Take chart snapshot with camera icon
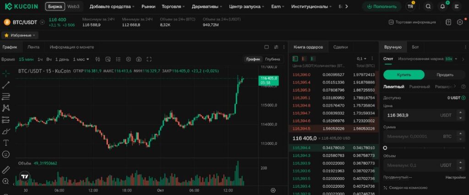This screenshot has height=195, width=469. (x=138, y=59)
